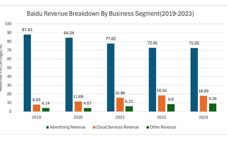Select the 6.21 data label
Screen dimensions: 227x152
click(x=129, y=101)
